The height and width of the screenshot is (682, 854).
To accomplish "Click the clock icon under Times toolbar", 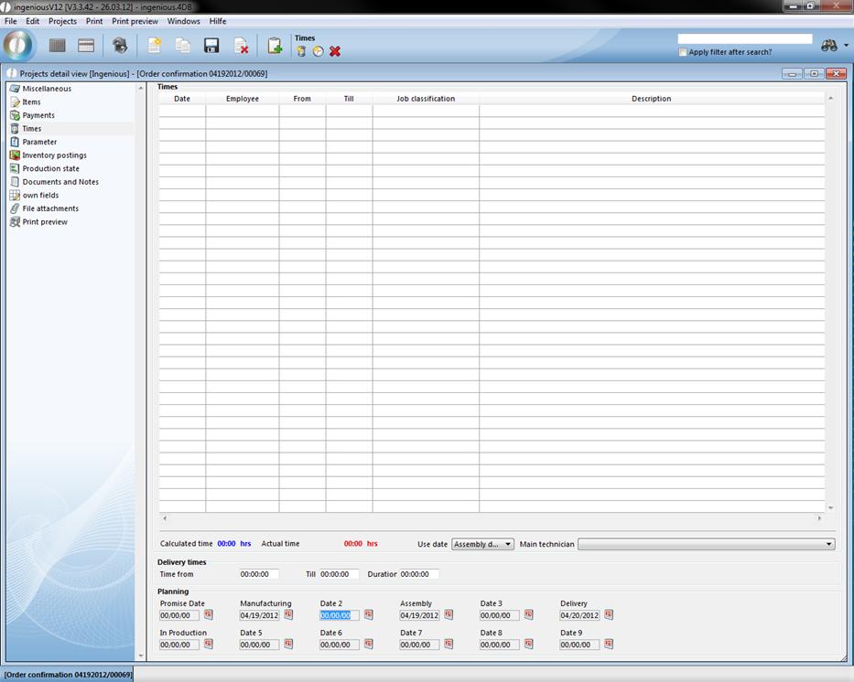I will coord(318,51).
